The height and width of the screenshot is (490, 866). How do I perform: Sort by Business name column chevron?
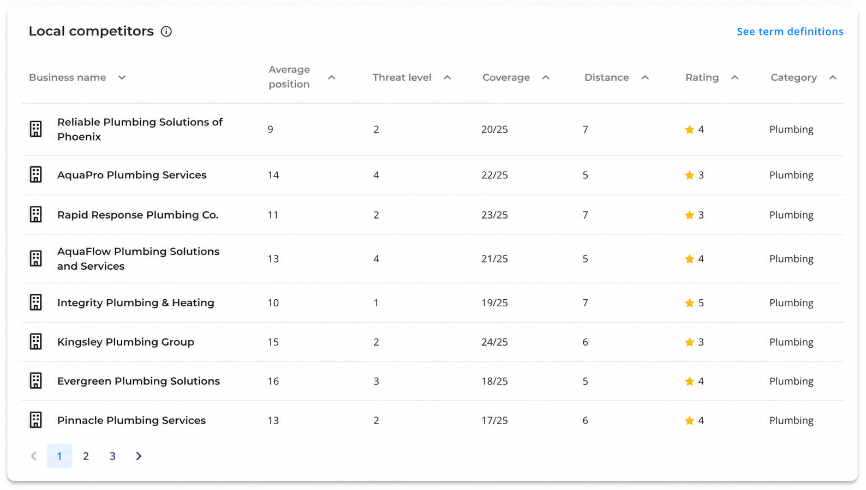[x=122, y=77]
